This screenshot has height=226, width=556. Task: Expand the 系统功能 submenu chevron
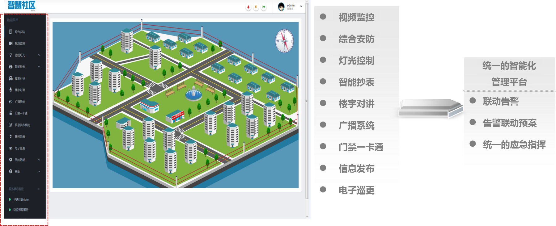pos(39,160)
